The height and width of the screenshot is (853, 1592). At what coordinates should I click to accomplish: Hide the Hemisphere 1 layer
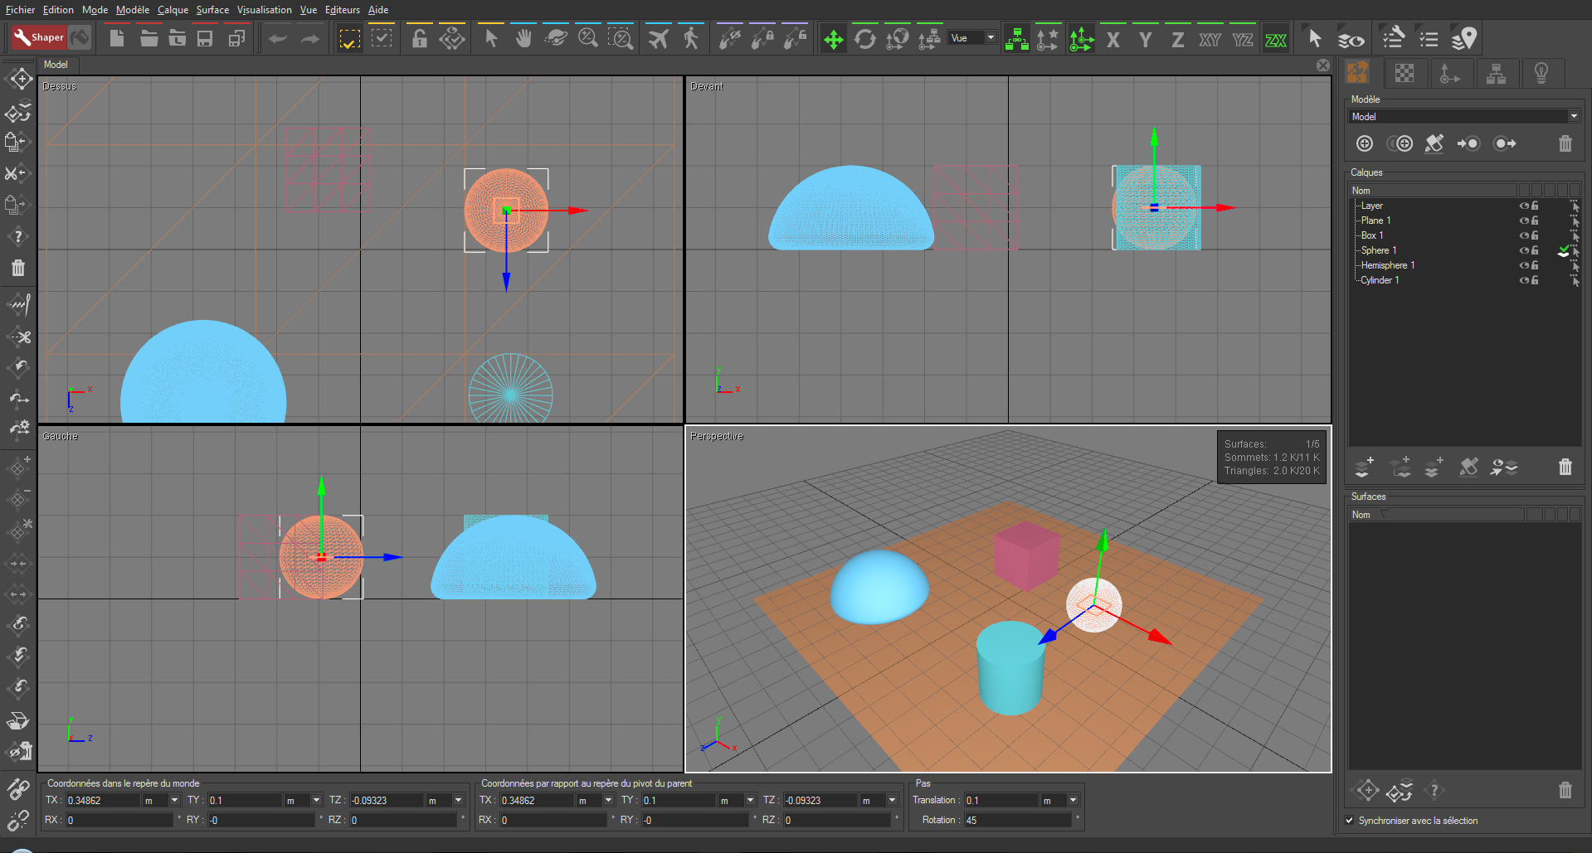(1523, 265)
